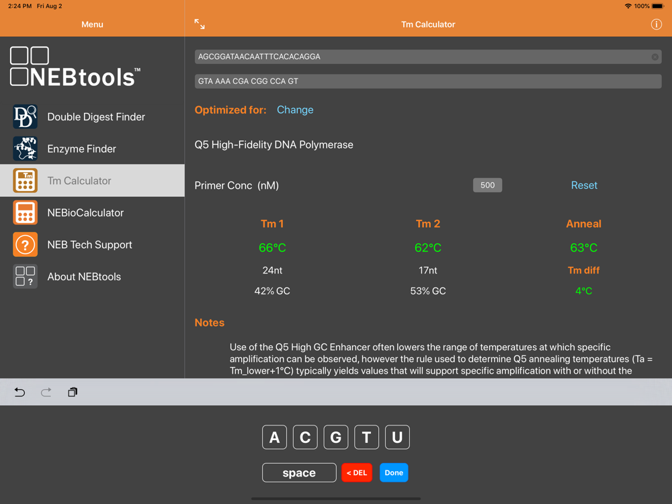Tap the Menu header title
This screenshot has height=504, width=672.
[92, 24]
